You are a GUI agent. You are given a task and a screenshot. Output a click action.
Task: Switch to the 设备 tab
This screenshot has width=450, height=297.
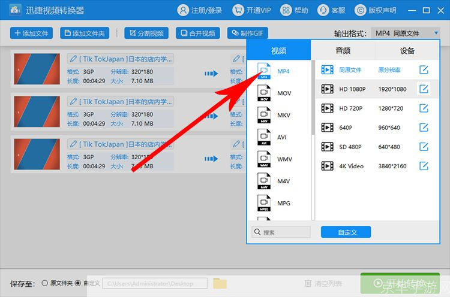(x=407, y=51)
